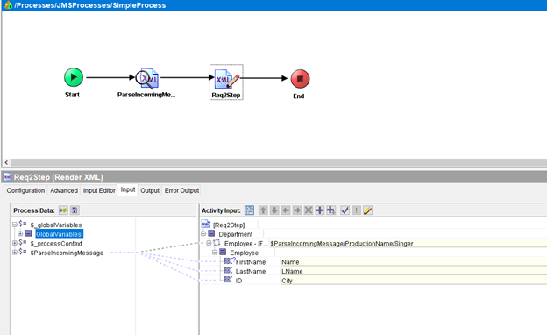Image resolution: width=547 pixels, height=335 pixels.
Task: Expand the $_processContext tree node
Action: coord(15,243)
